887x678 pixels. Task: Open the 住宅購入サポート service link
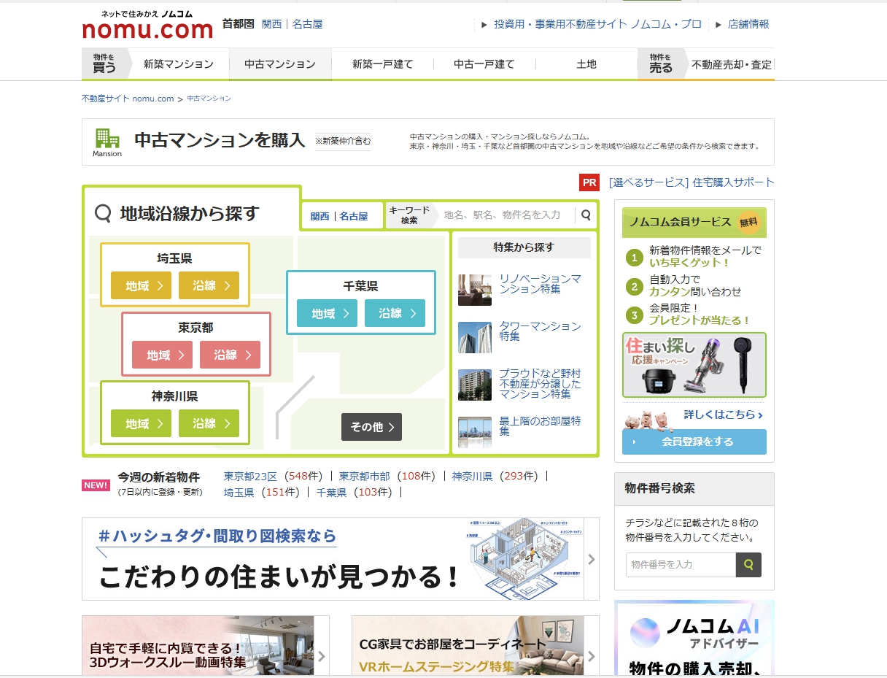(692, 182)
